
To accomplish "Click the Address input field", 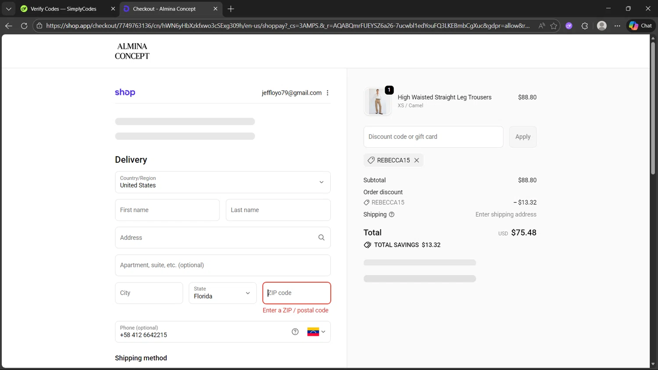I will pos(223,238).
